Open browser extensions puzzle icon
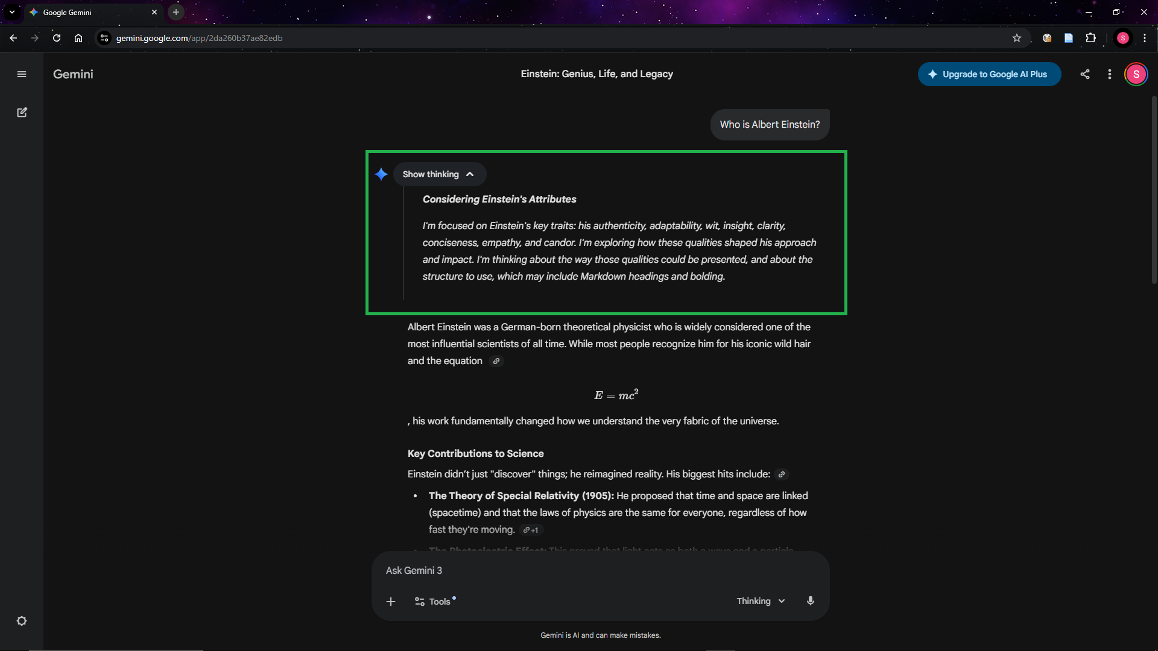 [x=1090, y=38]
